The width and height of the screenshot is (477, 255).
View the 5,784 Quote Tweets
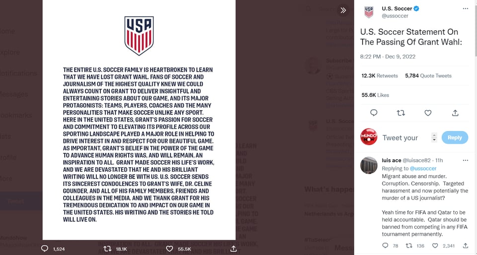coord(428,76)
